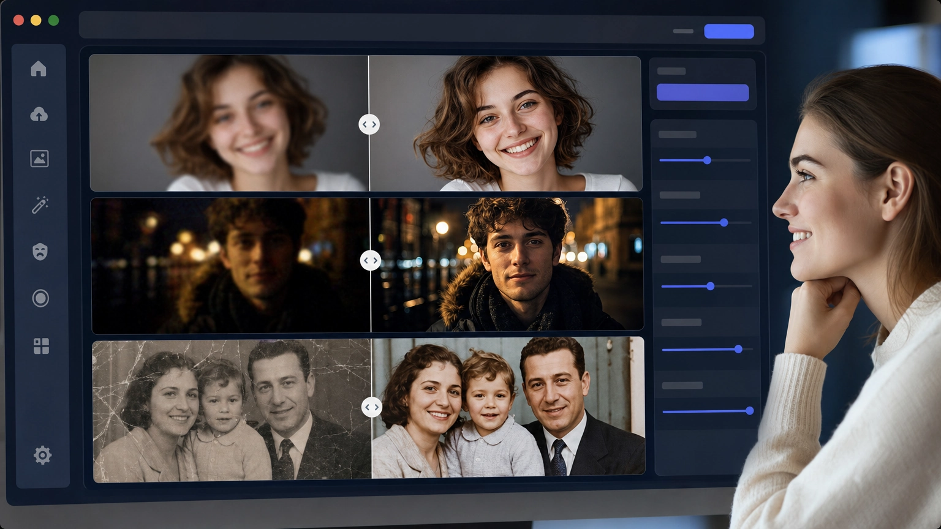Image resolution: width=941 pixels, height=529 pixels.
Task: Select the sharpened woman portrait after image
Action: tap(505, 124)
